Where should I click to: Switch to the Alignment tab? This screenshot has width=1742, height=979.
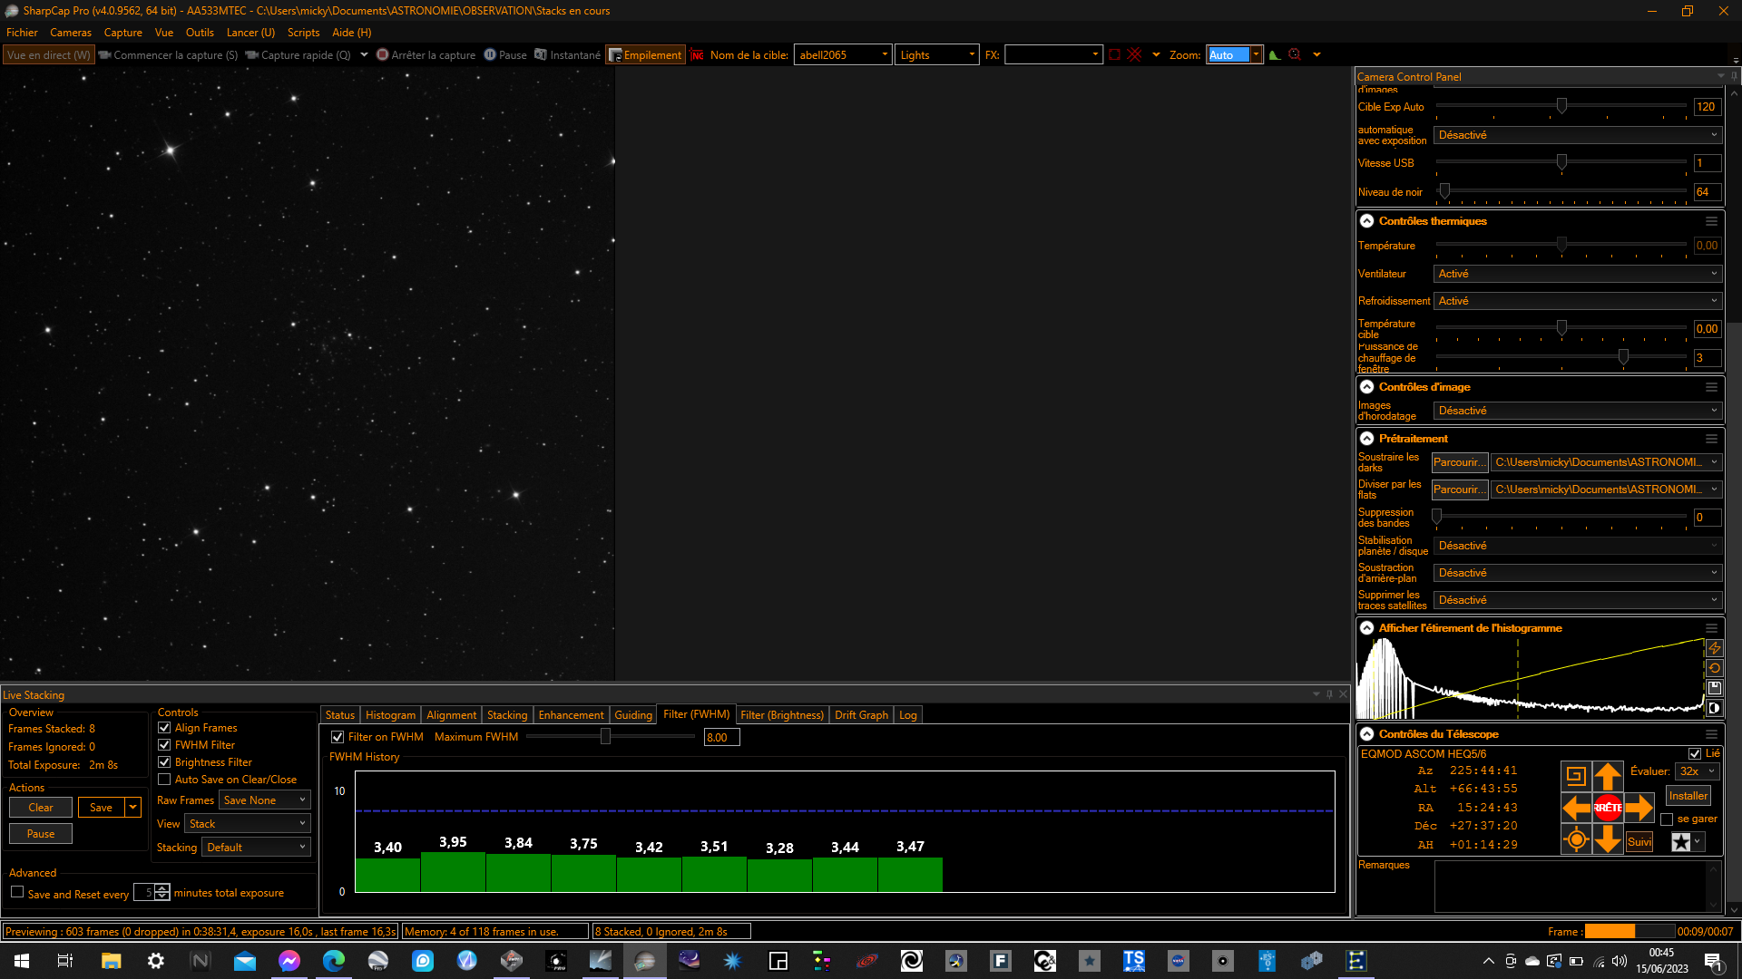(x=451, y=715)
